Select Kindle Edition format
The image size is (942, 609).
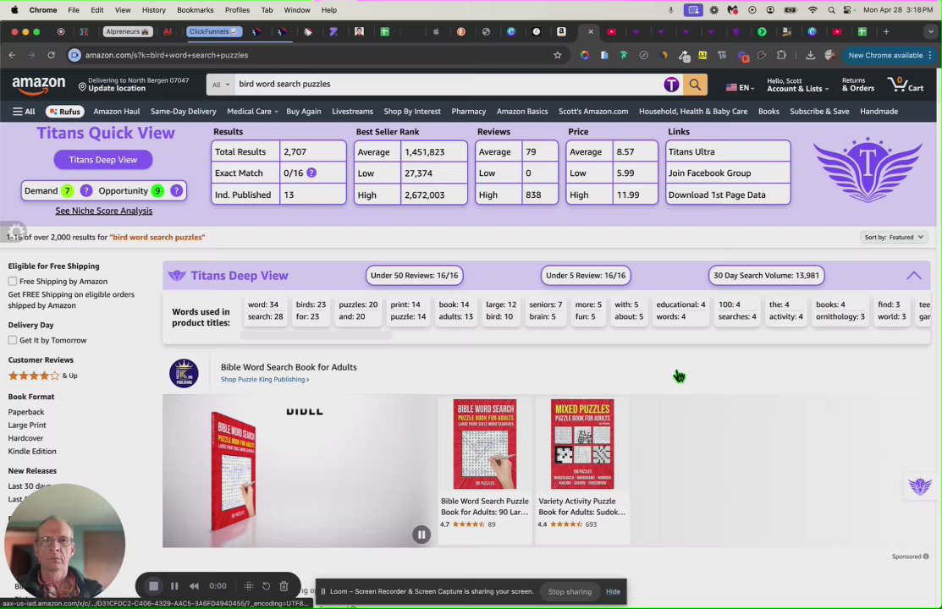(x=32, y=452)
